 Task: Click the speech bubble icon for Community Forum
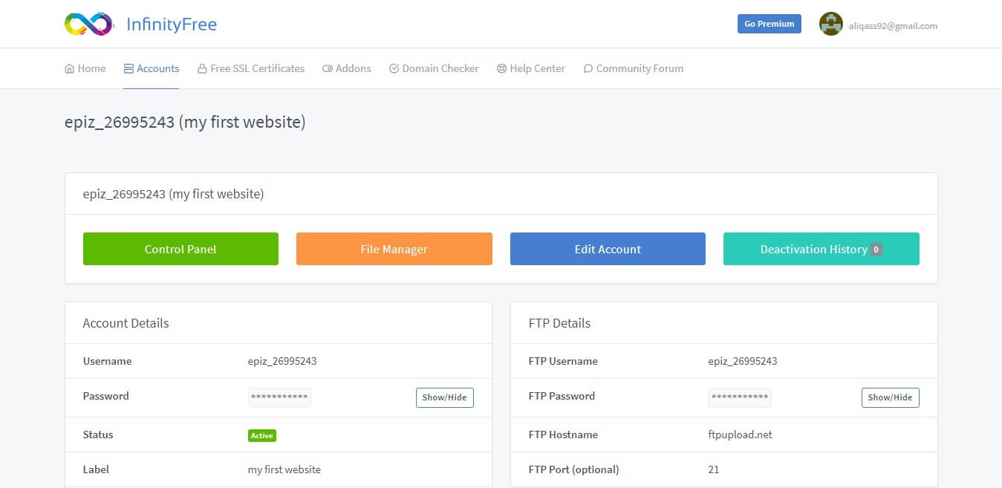coord(588,69)
